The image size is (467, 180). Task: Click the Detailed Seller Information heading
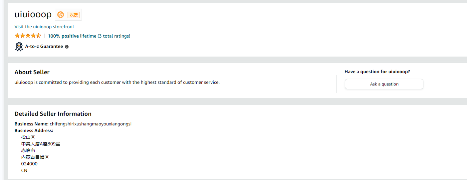(x=53, y=114)
